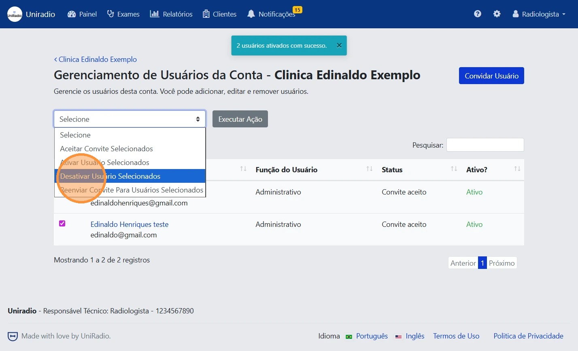The height and width of the screenshot is (351, 578).
Task: Open the help question mark icon
Action: 478,14
